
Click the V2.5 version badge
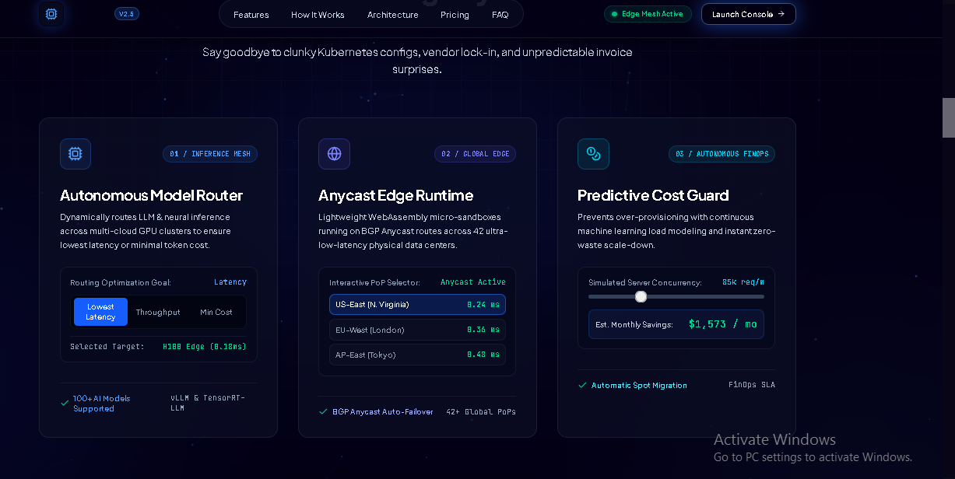127,14
